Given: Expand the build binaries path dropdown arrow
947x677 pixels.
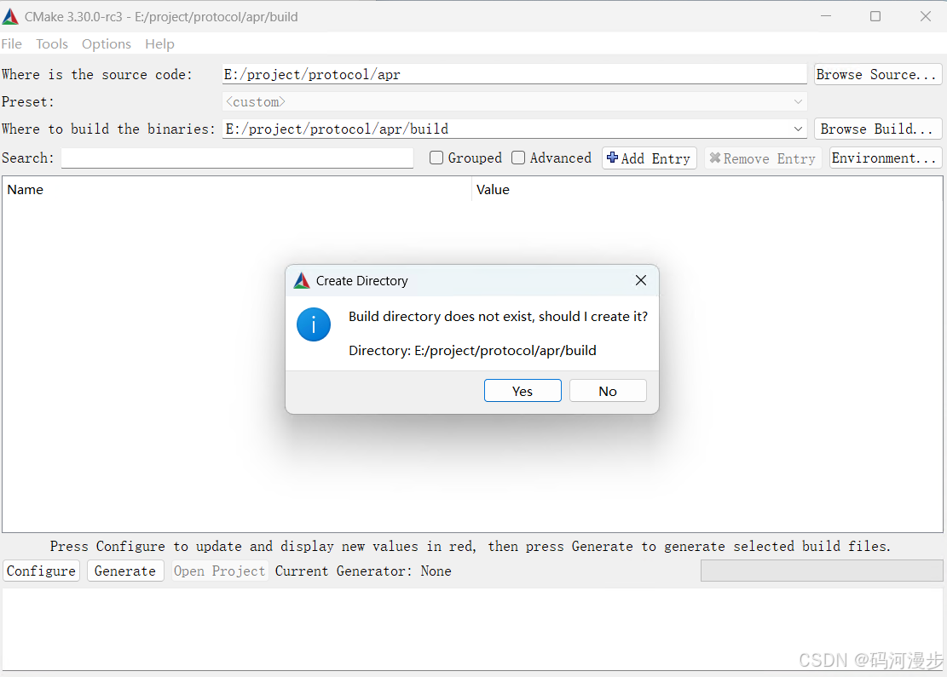Looking at the screenshot, I should 798,129.
